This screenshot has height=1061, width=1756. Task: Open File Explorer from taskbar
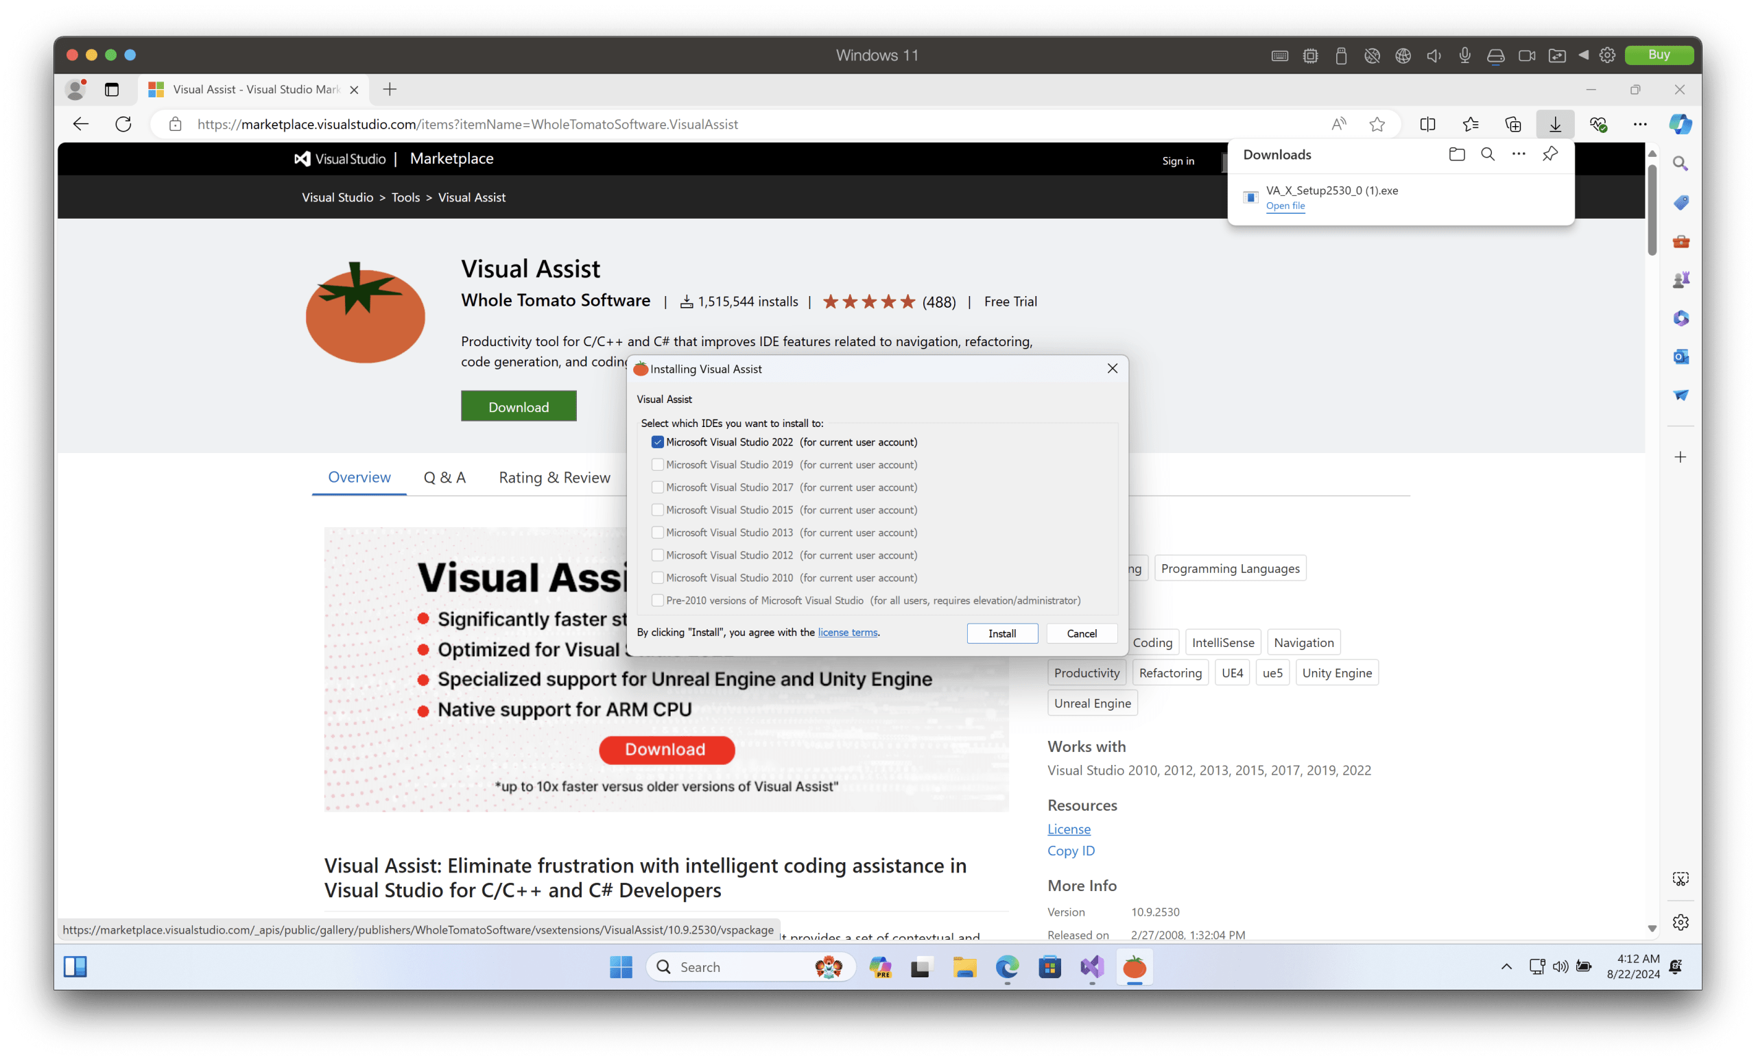[x=964, y=966]
